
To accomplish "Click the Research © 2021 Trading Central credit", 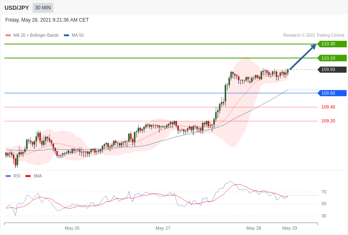I will tap(314, 35).
